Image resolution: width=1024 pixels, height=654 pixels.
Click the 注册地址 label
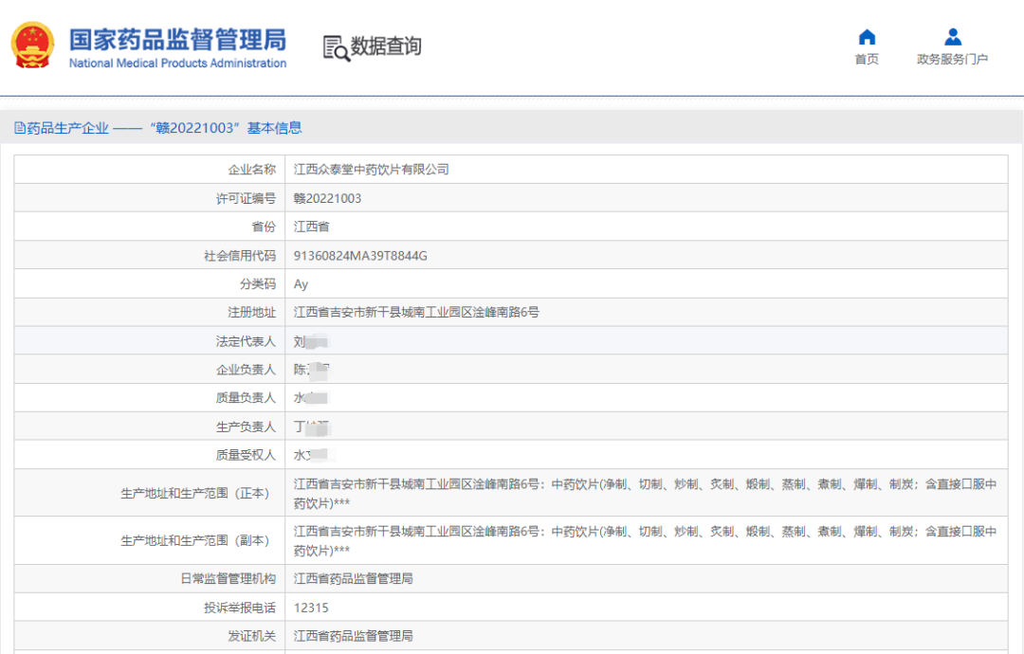[x=251, y=313]
